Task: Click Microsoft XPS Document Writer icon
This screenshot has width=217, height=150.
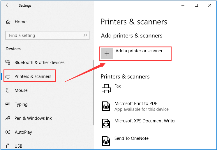Action: pyautogui.click(x=106, y=123)
